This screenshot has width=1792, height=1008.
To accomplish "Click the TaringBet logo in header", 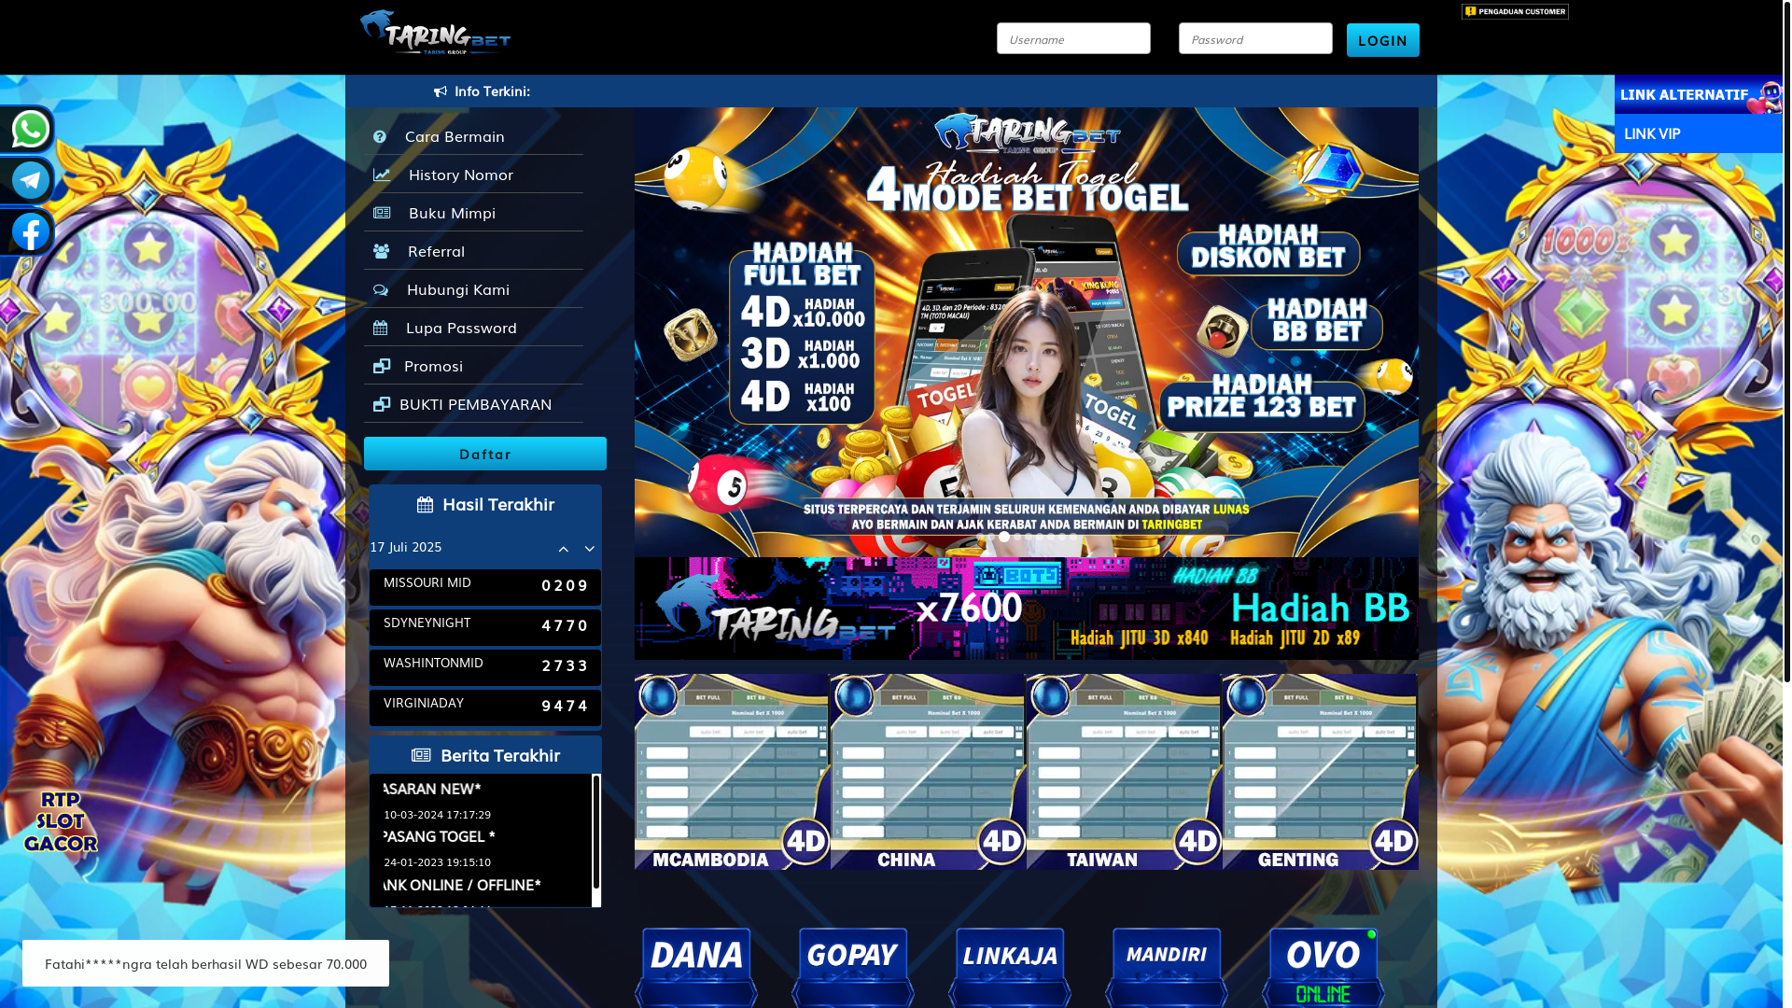I will (x=436, y=34).
